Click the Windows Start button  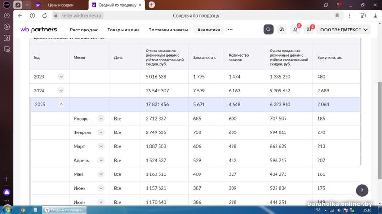click(7, 210)
